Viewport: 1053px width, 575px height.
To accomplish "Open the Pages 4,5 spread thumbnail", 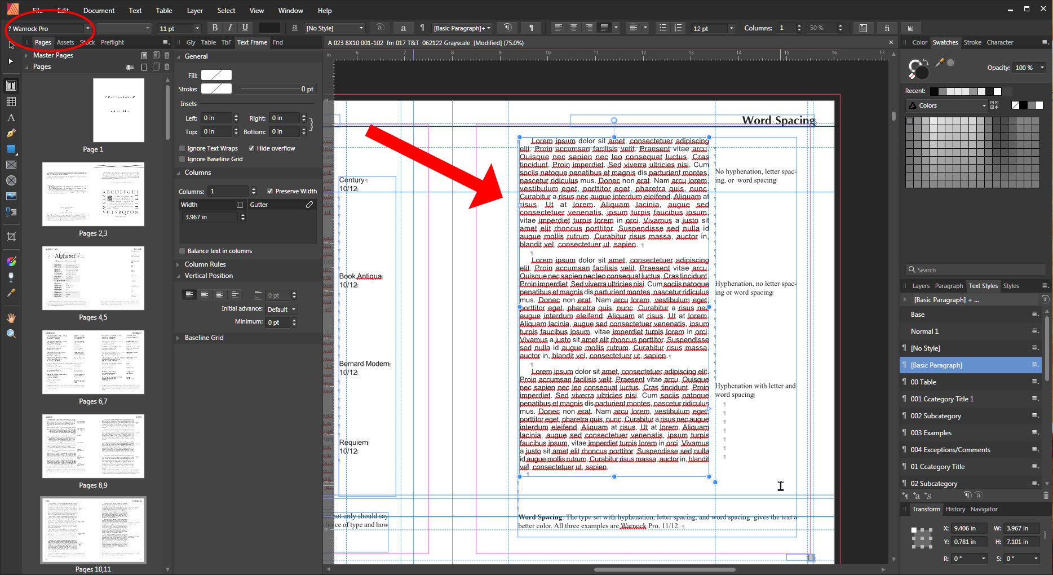I will point(93,278).
